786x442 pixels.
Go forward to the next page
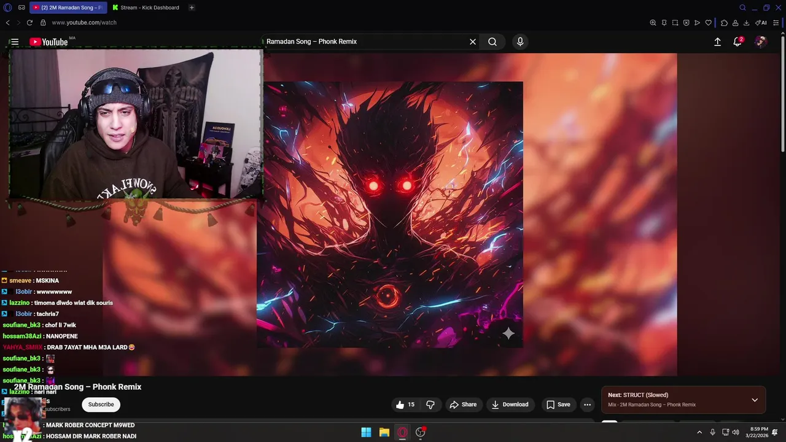18,23
